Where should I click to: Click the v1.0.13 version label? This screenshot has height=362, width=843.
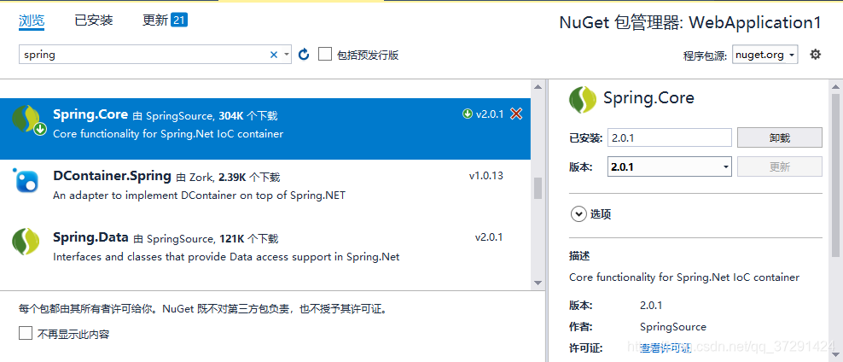486,175
